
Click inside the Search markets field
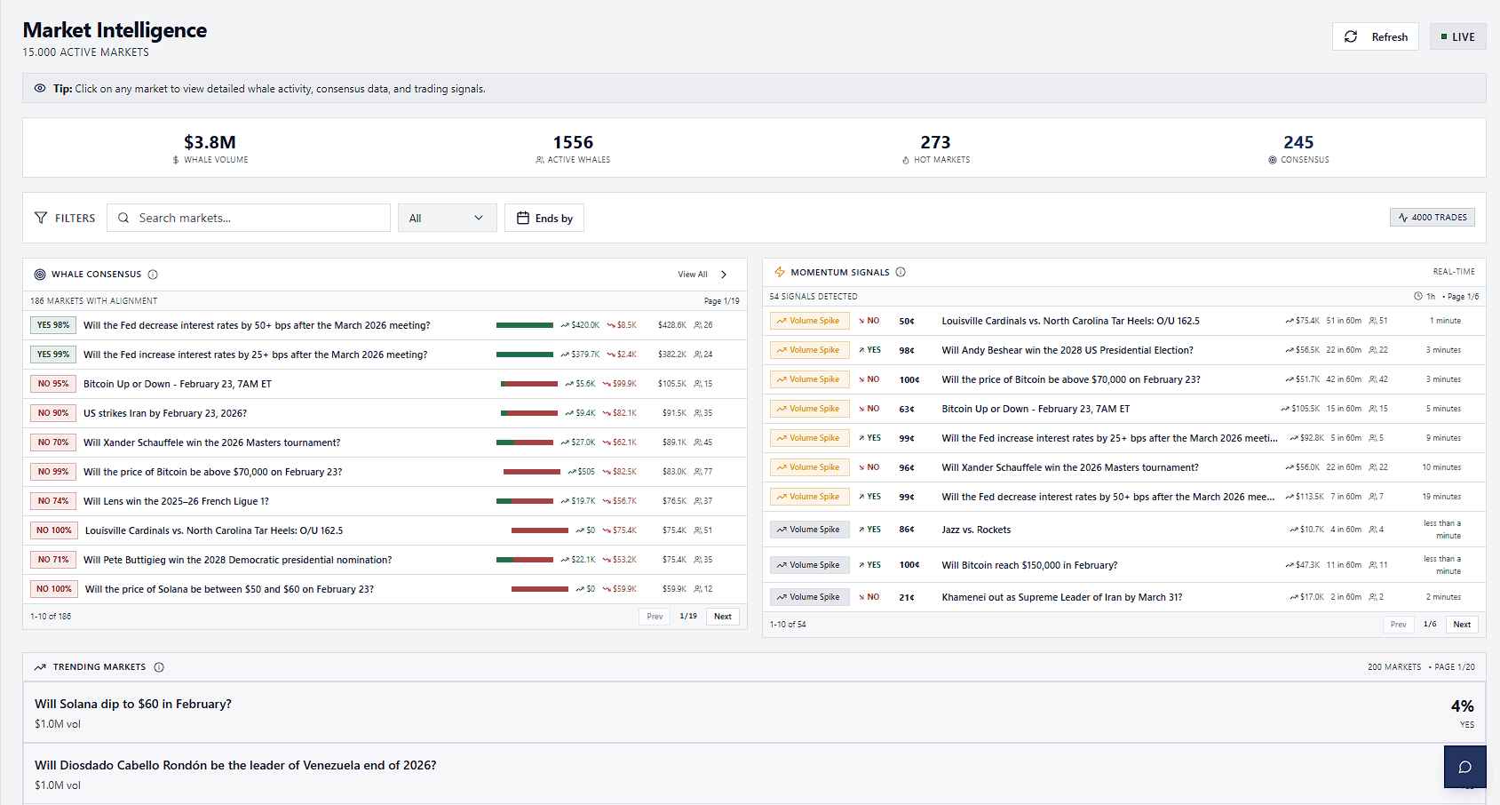click(249, 217)
